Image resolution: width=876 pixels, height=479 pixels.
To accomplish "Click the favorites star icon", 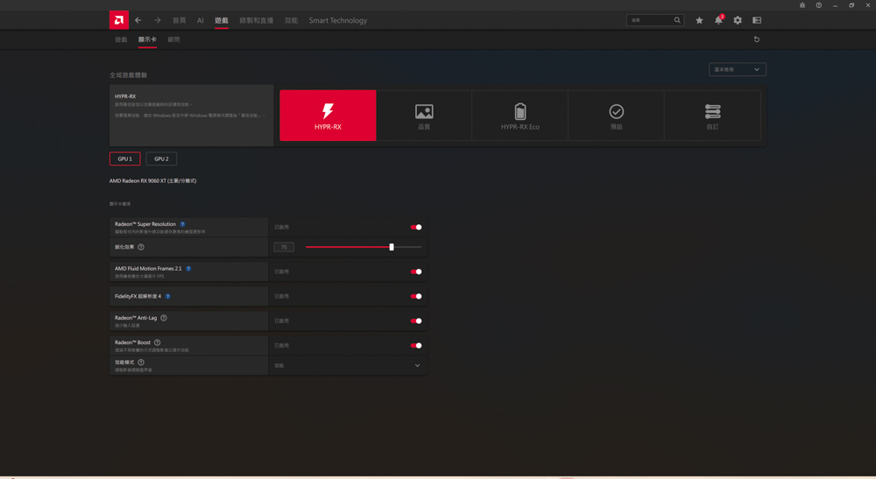I will click(x=699, y=20).
